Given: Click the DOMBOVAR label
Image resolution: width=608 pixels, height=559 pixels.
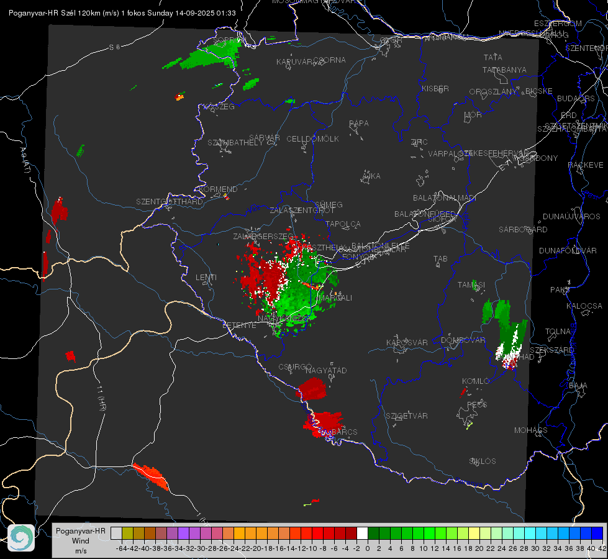Looking at the screenshot, I should [x=463, y=340].
